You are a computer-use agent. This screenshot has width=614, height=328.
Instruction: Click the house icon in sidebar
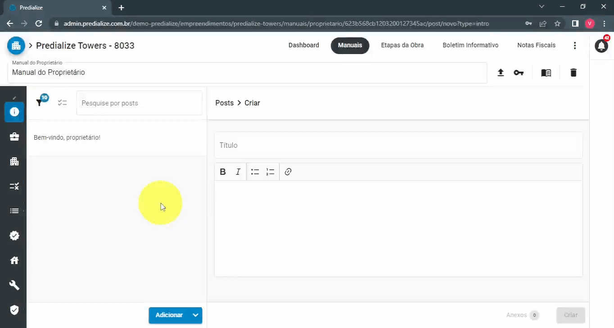pos(14,260)
